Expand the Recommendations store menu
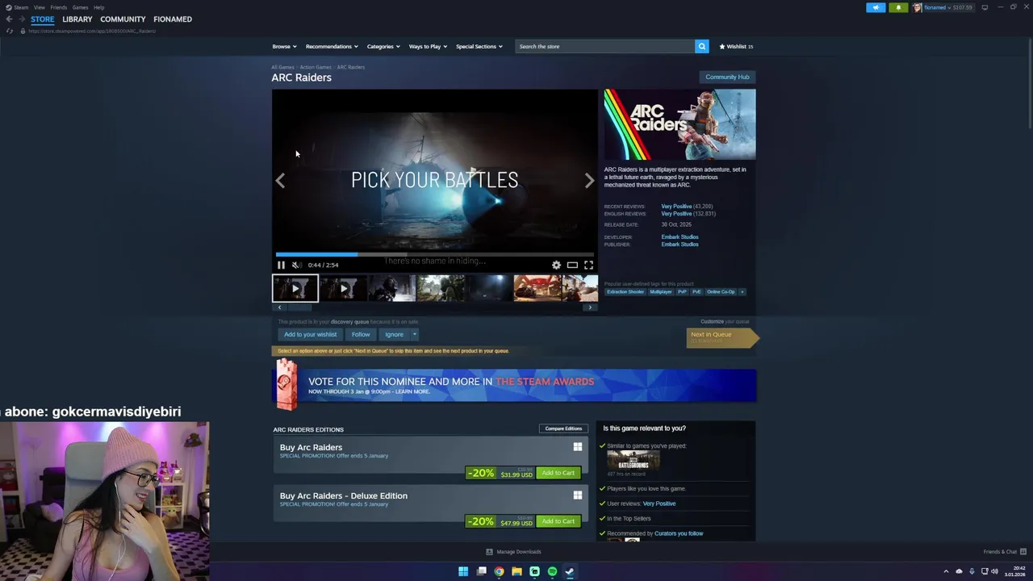 [332, 46]
